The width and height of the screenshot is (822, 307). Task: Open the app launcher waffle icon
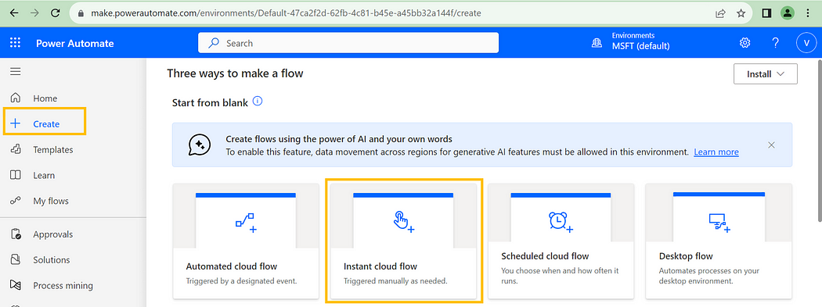(x=15, y=44)
